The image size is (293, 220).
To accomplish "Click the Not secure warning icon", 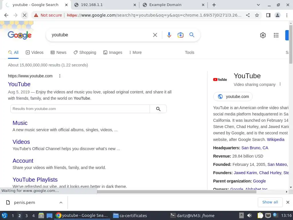I will pos(36,15).
